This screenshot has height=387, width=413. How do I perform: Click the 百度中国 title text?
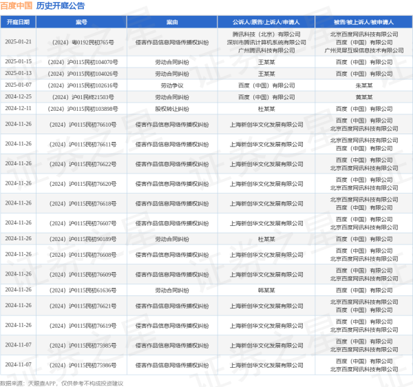tap(17, 6)
